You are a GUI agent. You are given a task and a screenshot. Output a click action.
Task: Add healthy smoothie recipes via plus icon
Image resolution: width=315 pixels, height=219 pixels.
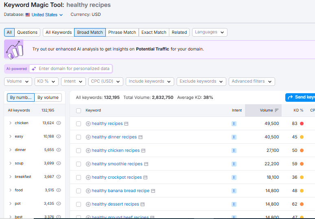pyautogui.click(x=88, y=164)
